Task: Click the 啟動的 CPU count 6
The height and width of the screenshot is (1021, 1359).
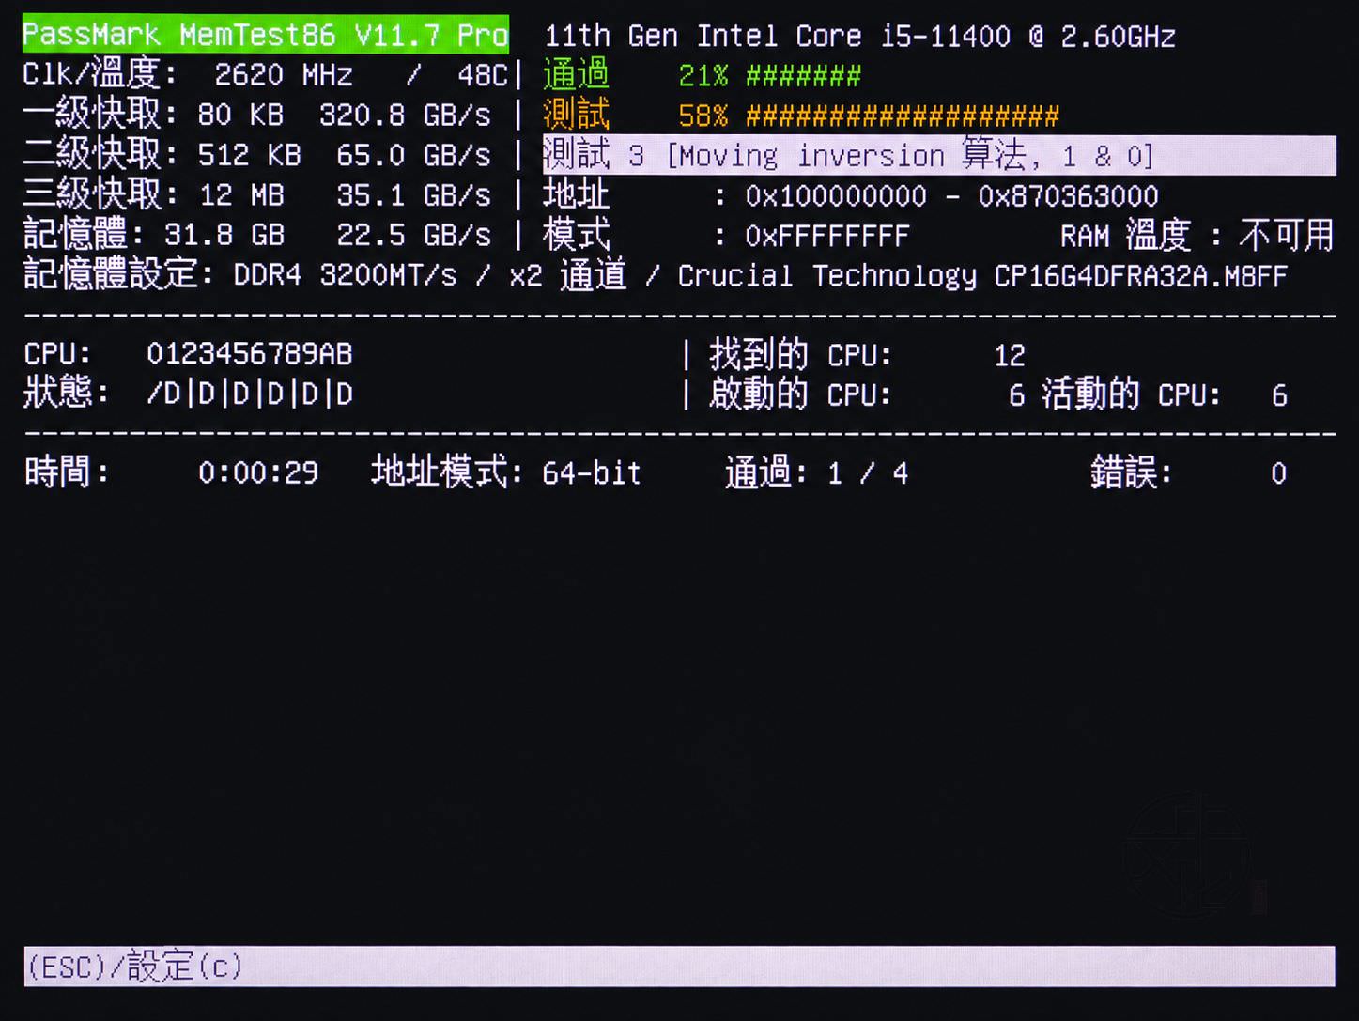Action: pos(1016,395)
